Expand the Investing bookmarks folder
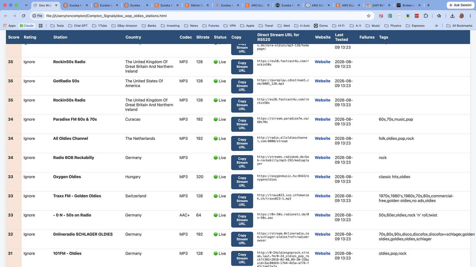476x267 pixels. 170,26
